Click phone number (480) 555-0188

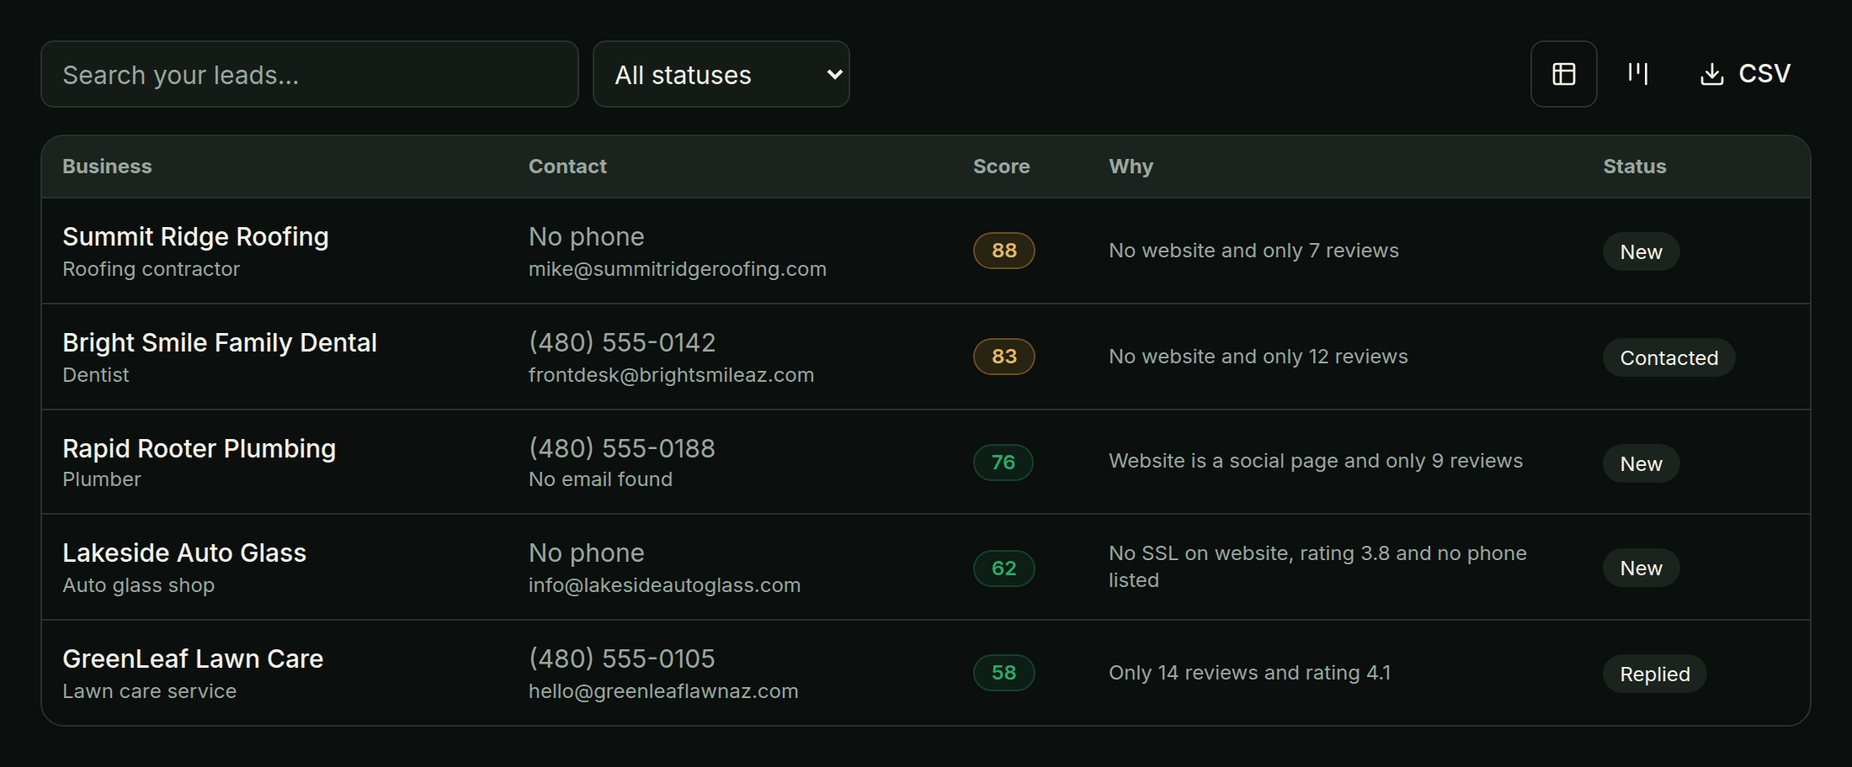click(622, 449)
